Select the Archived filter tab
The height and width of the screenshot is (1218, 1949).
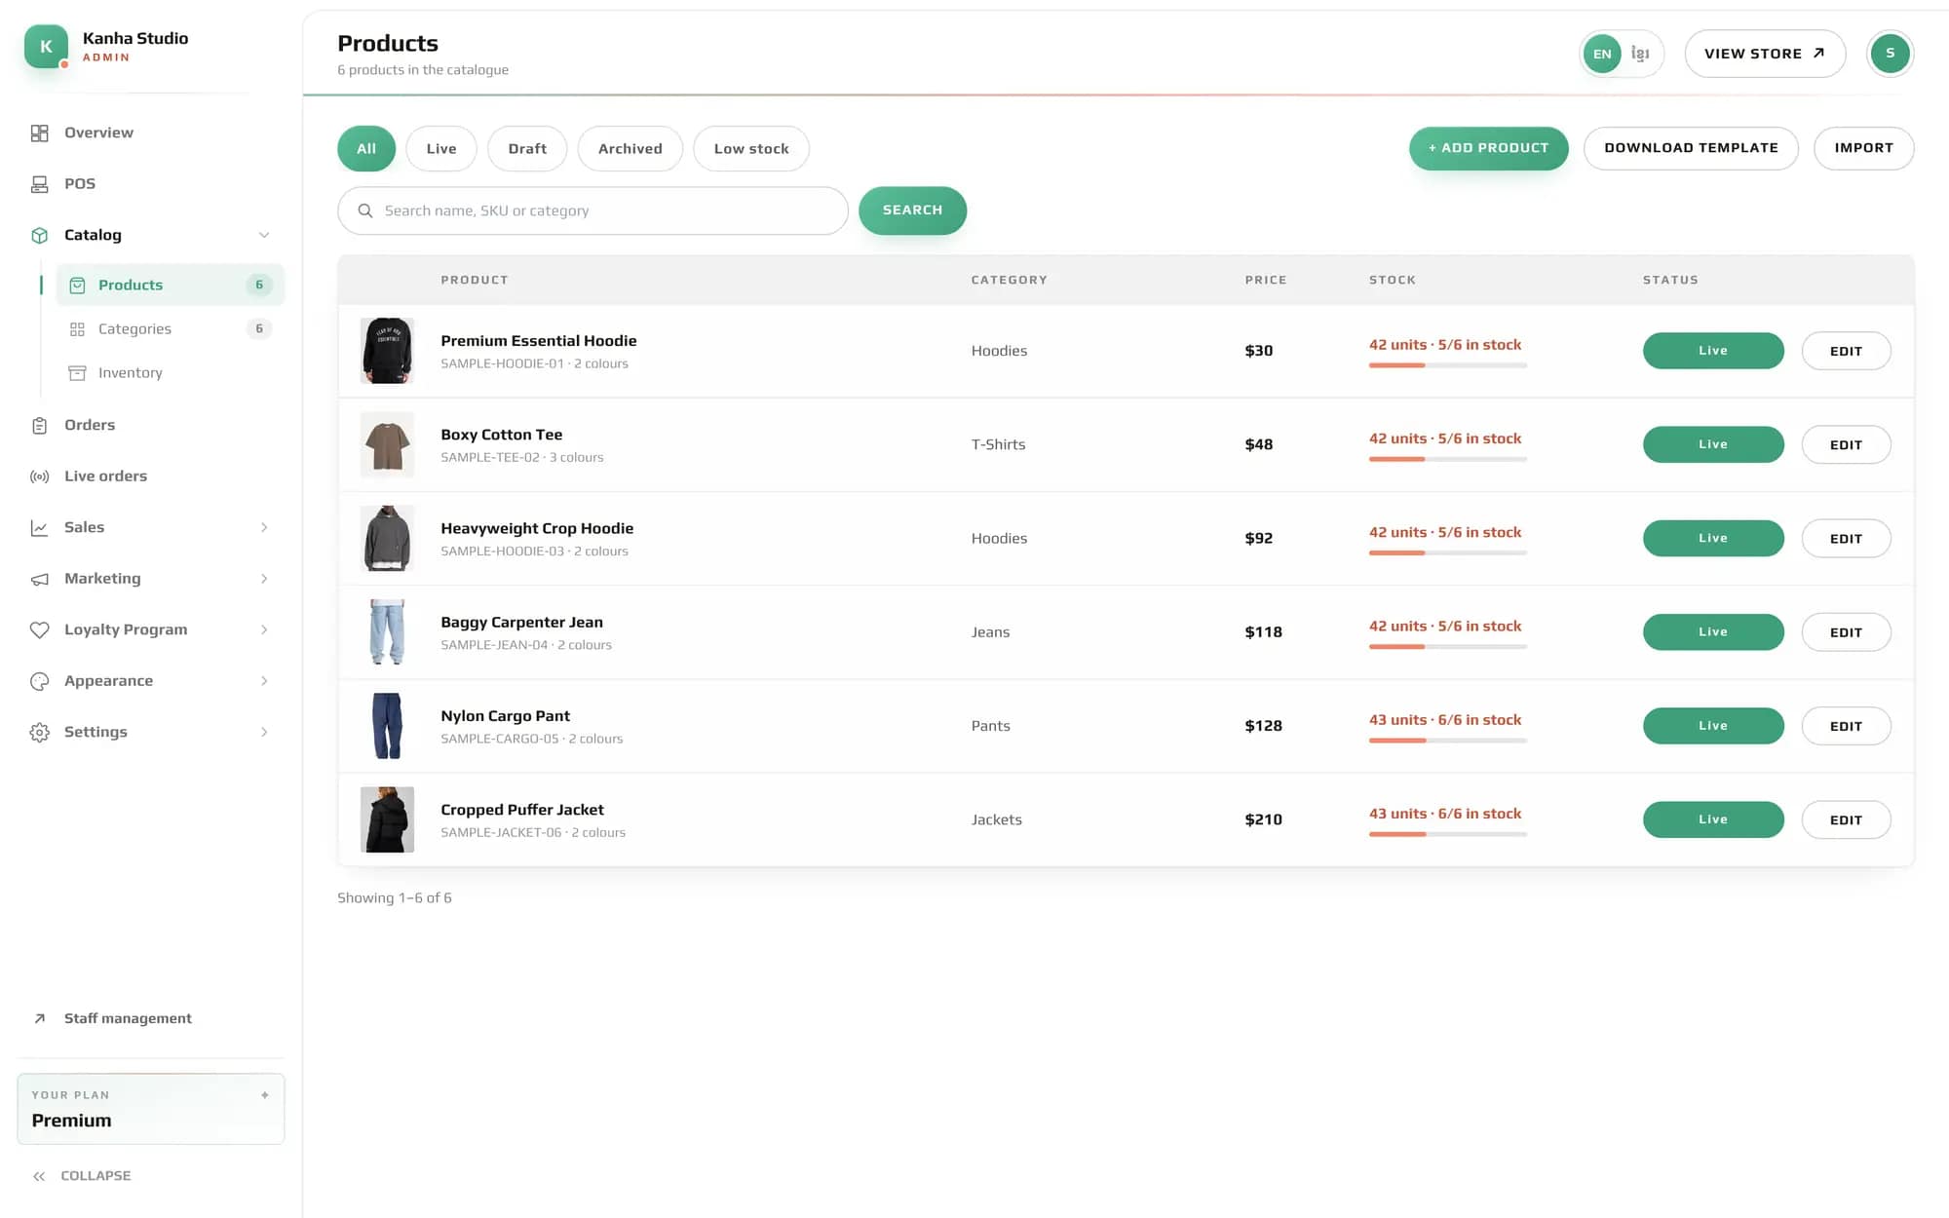[x=631, y=149]
